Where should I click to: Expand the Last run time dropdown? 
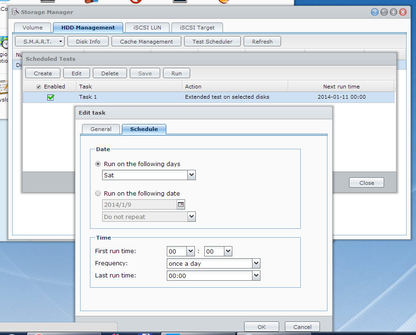point(256,276)
